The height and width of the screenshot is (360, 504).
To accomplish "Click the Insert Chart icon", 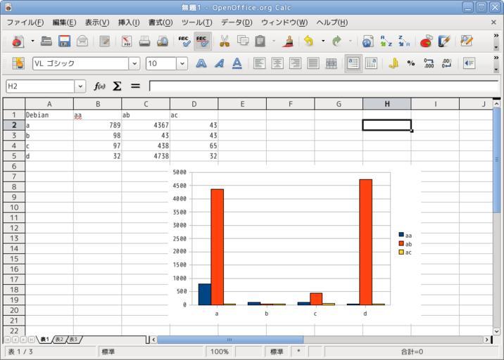I will tap(426, 41).
